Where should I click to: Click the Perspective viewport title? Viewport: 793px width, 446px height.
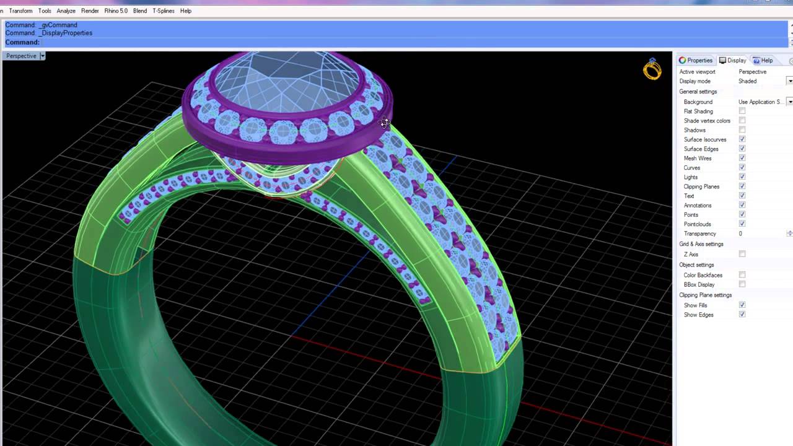[21, 56]
